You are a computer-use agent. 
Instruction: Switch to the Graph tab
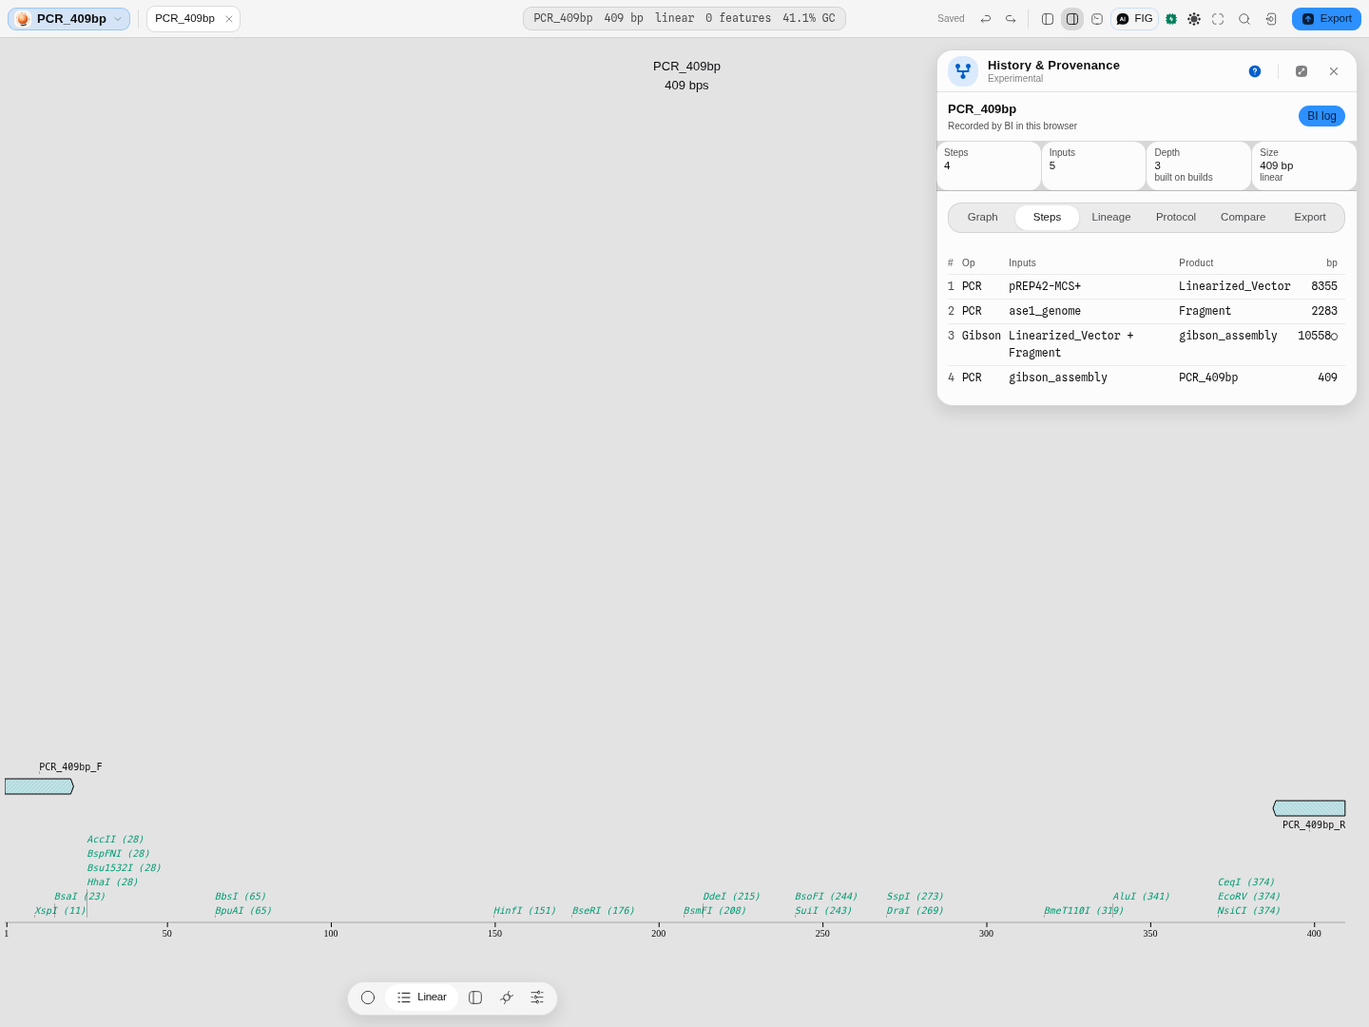983,218
